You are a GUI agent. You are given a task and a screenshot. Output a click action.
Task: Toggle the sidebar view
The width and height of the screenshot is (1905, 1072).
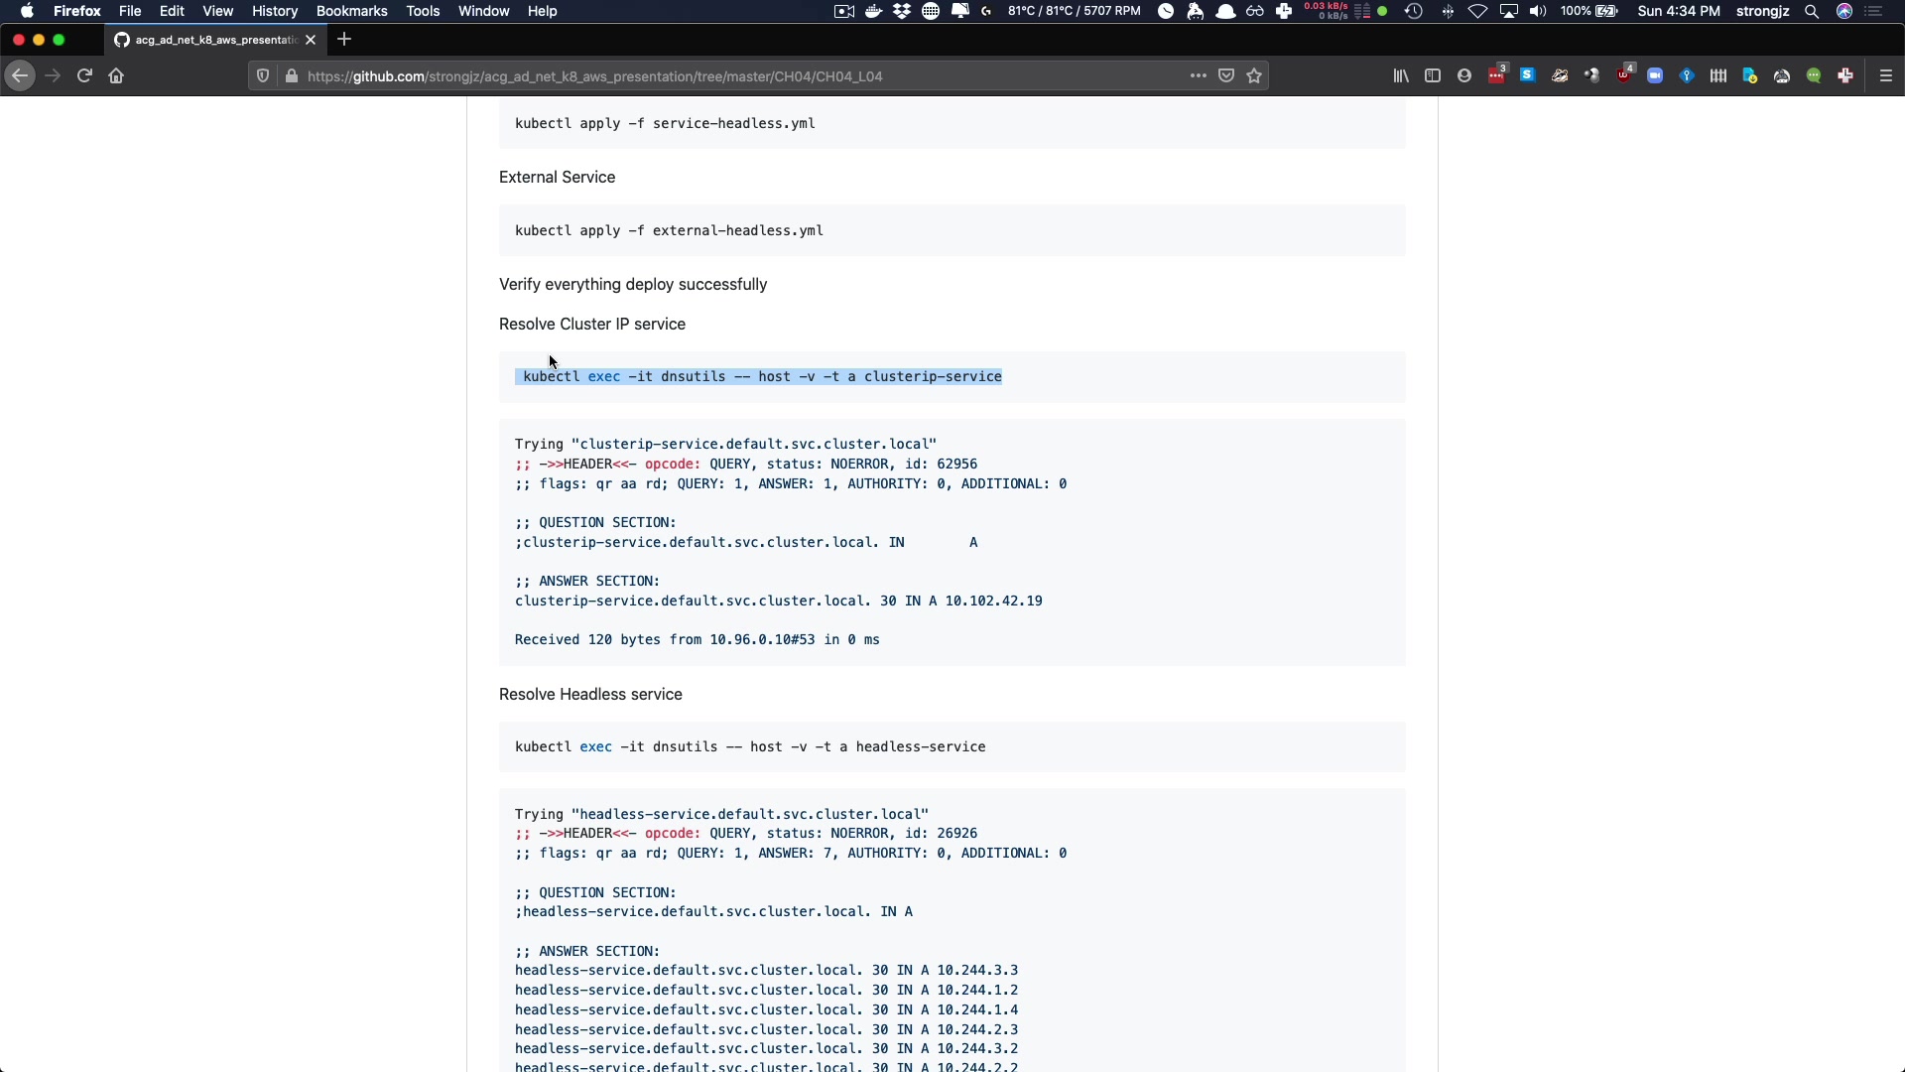pyautogui.click(x=1433, y=75)
